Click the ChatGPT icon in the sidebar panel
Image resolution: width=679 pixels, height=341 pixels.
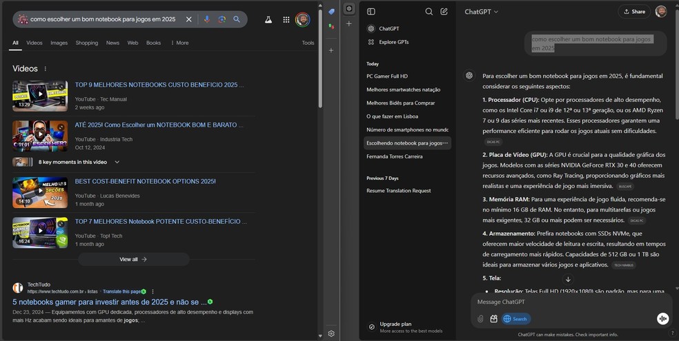349,9
